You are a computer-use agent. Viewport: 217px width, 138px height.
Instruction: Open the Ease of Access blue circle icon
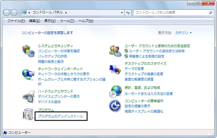pos(115,106)
